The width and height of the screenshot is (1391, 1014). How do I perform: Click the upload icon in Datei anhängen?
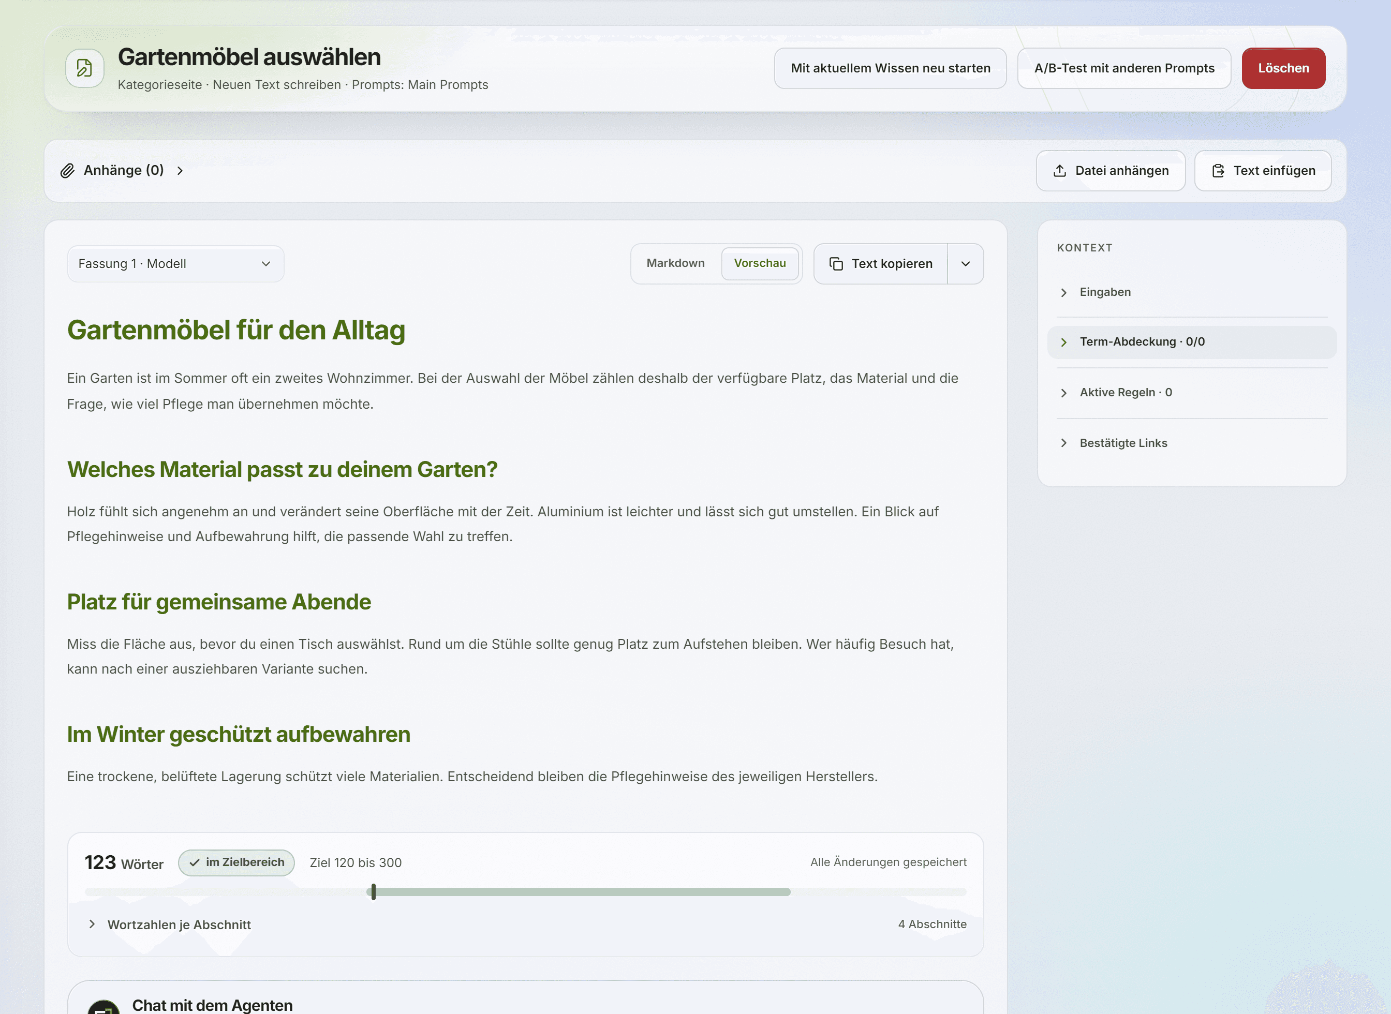1059,171
